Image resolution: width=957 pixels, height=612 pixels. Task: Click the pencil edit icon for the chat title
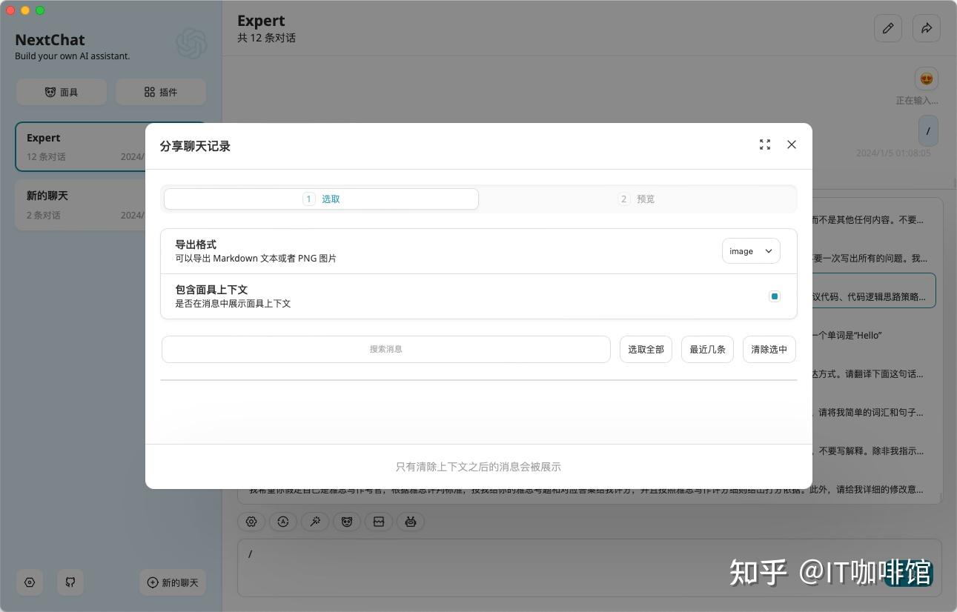pos(888,28)
